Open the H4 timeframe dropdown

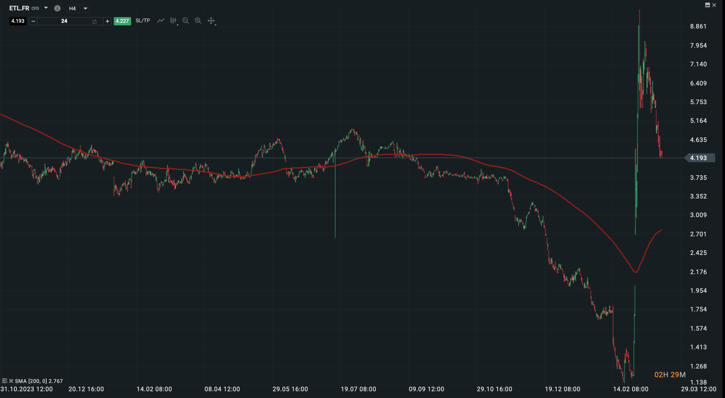(x=78, y=9)
